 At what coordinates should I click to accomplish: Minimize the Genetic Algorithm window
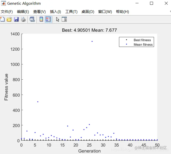137,3
